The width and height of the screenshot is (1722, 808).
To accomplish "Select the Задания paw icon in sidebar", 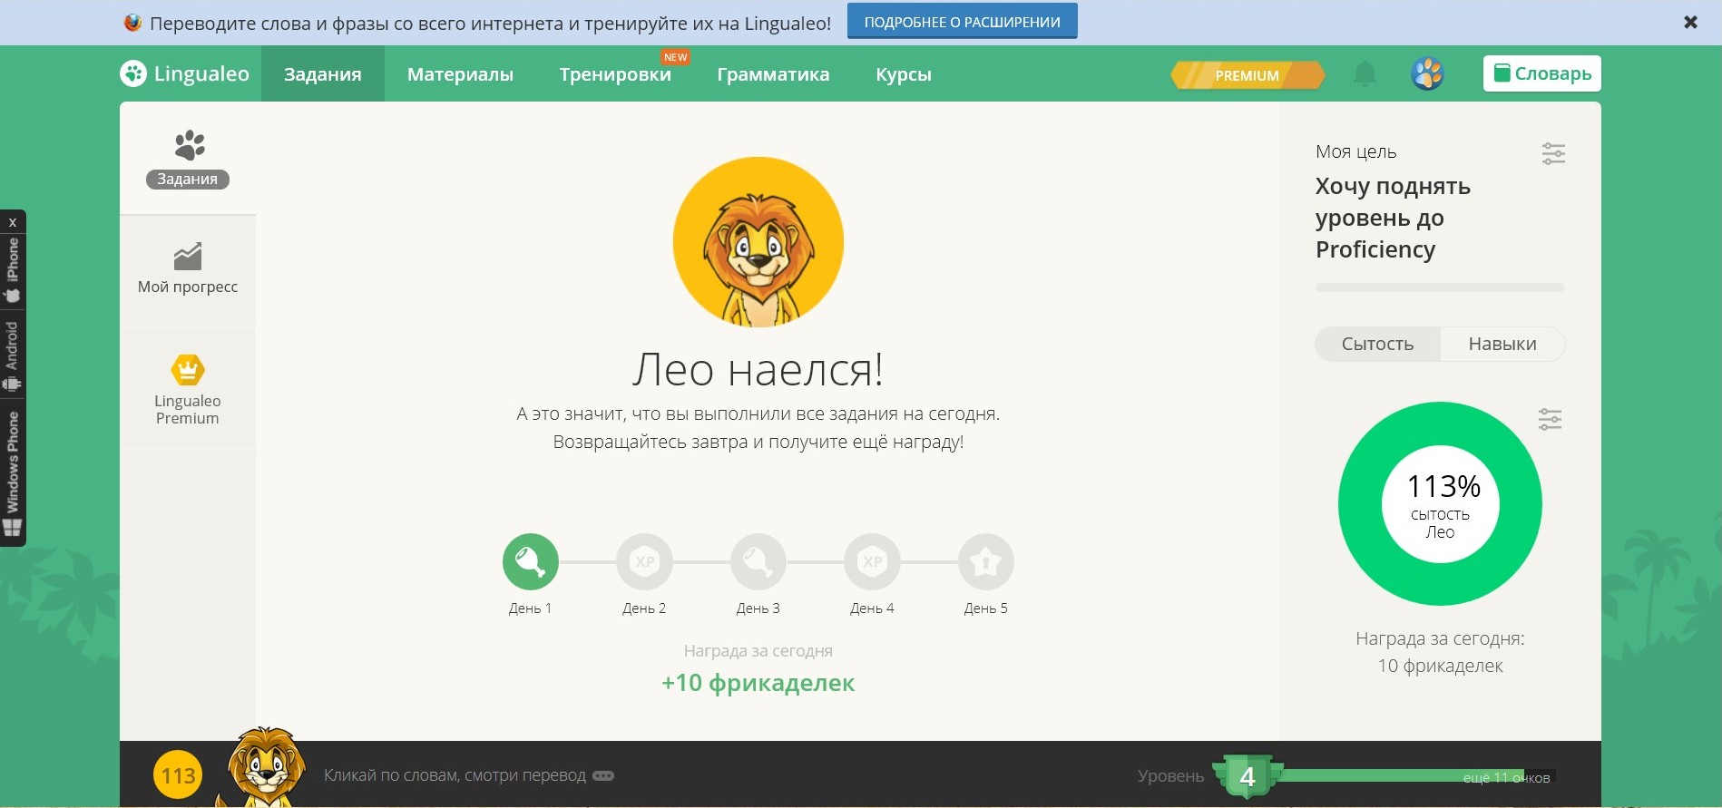I will click(189, 145).
